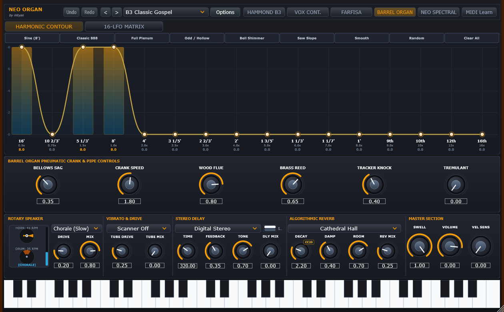Click the CC20 badge on Decay
Viewport: 504px width, 312px height.
308,242
